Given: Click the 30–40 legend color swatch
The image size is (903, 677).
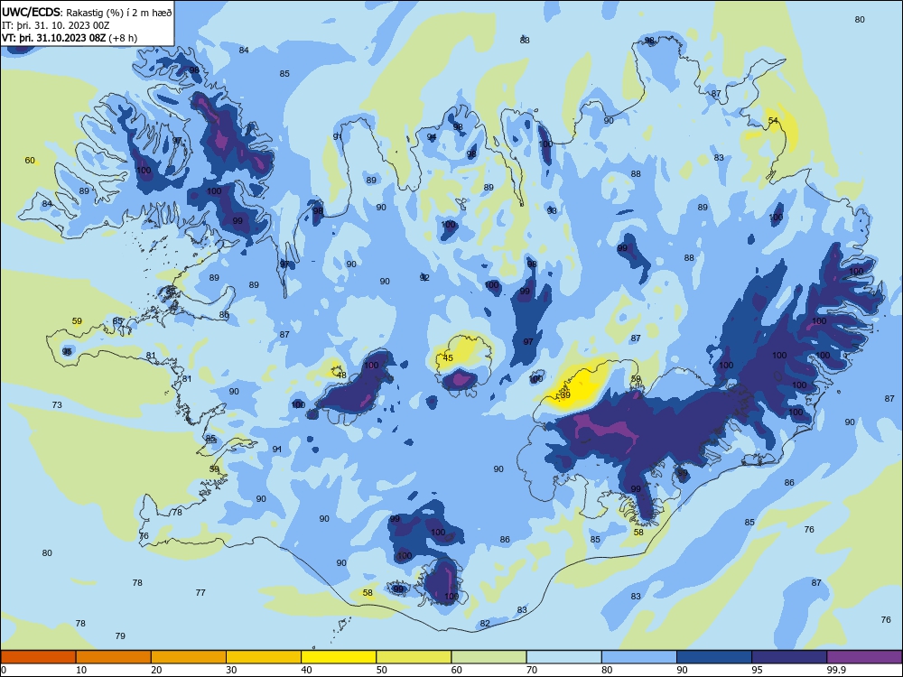Looking at the screenshot, I should (264, 657).
